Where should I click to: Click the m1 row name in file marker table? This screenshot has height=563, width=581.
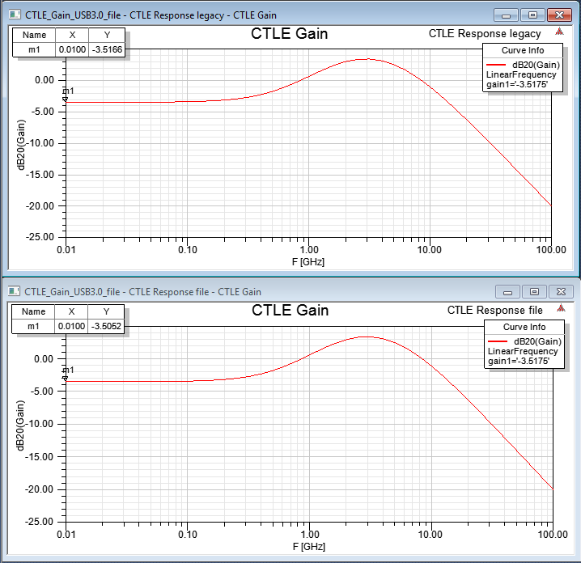click(33, 326)
